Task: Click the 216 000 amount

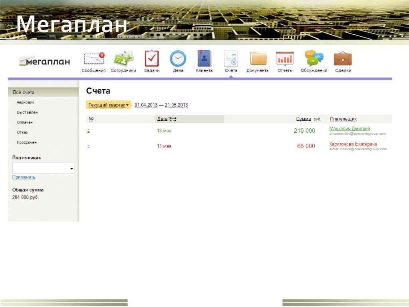Action: (304, 131)
